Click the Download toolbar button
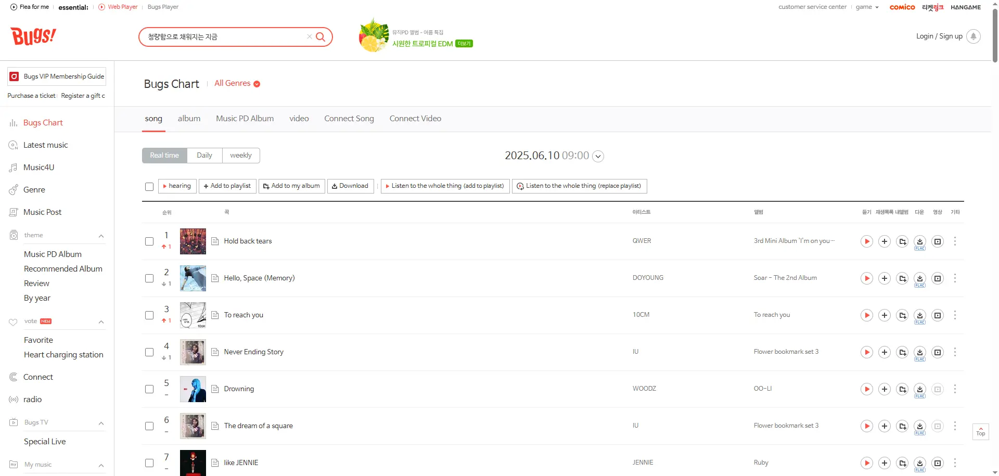 tap(350, 186)
